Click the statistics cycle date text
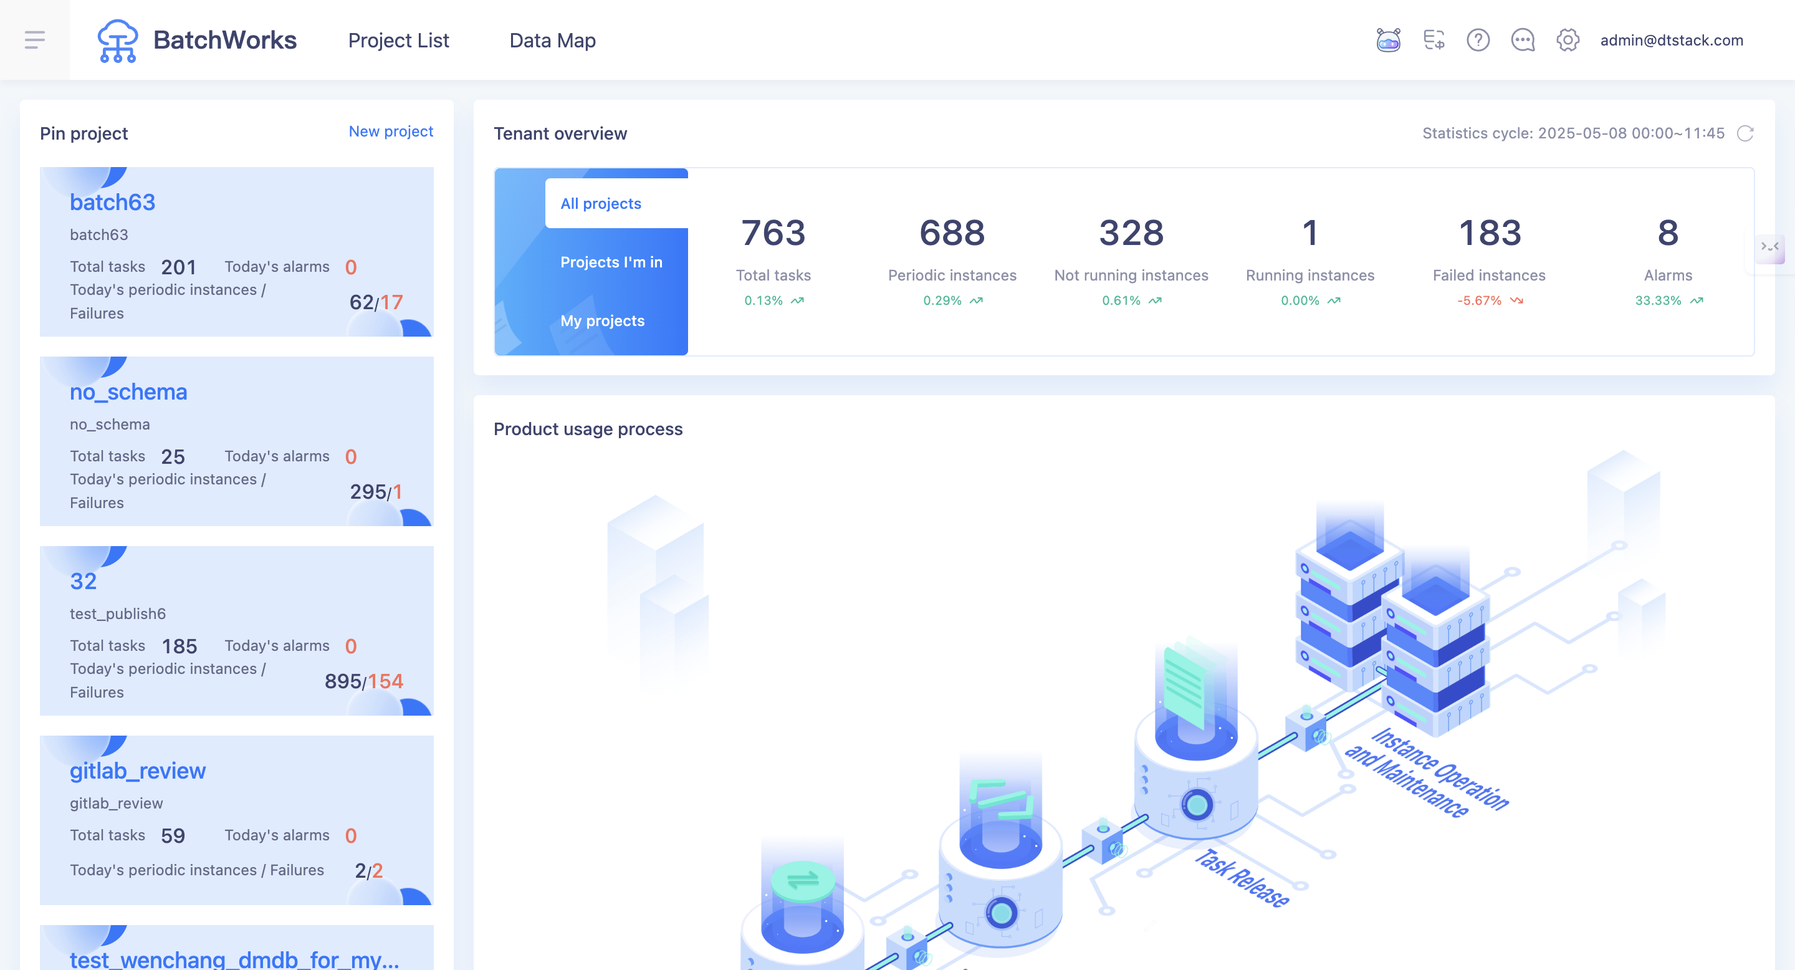Viewport: 1795px width, 970px height. [1572, 133]
